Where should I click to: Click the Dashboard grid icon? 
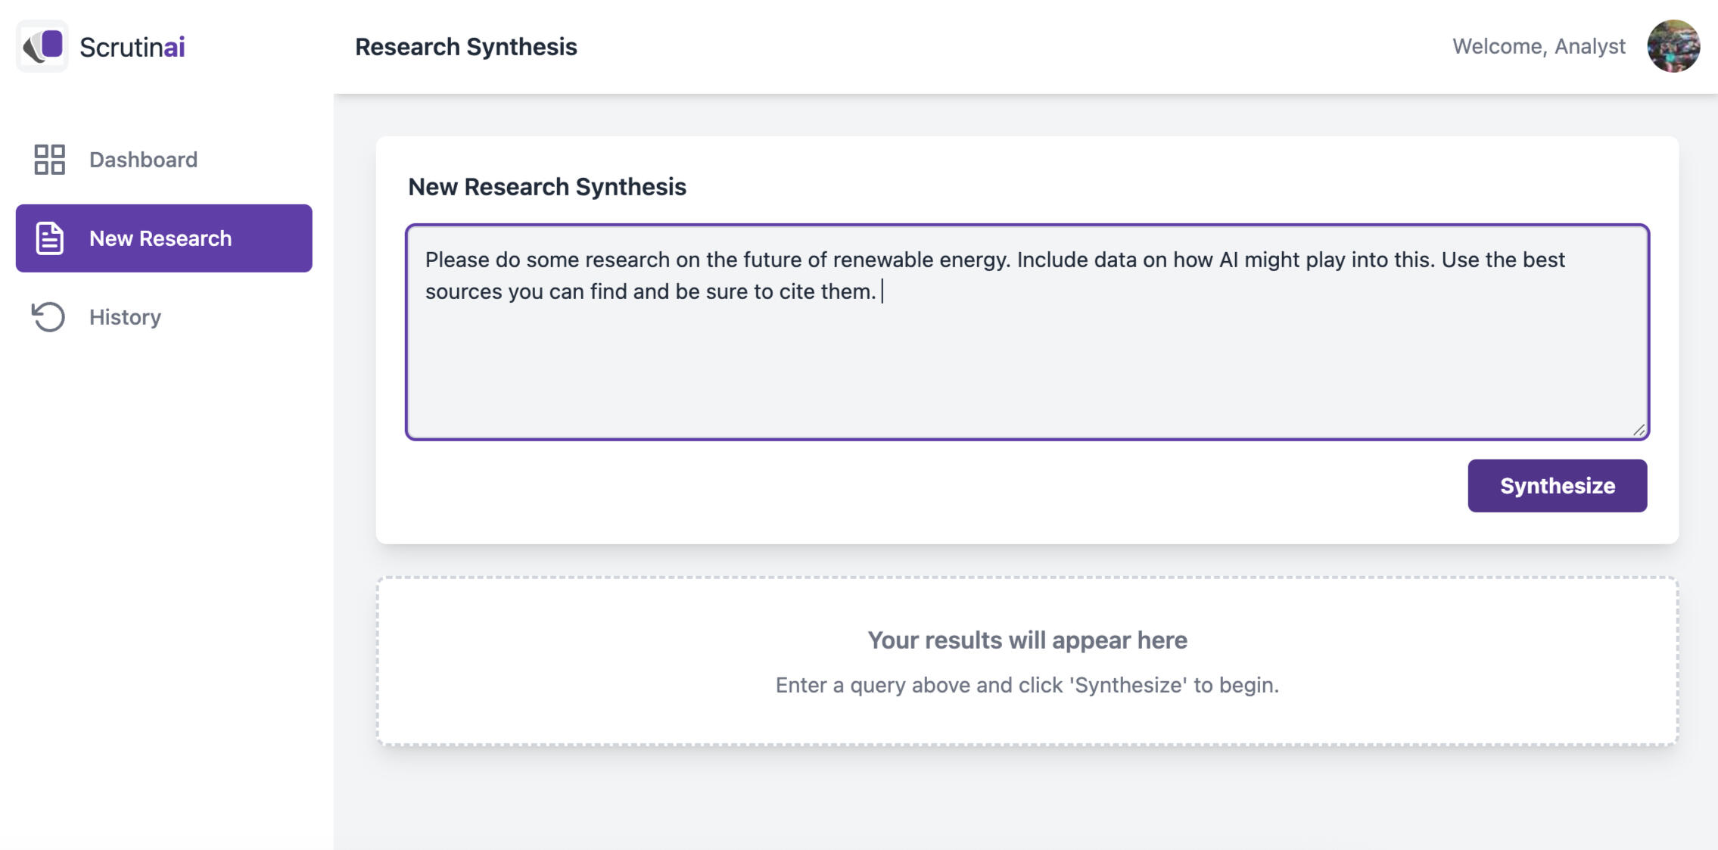pos(49,160)
